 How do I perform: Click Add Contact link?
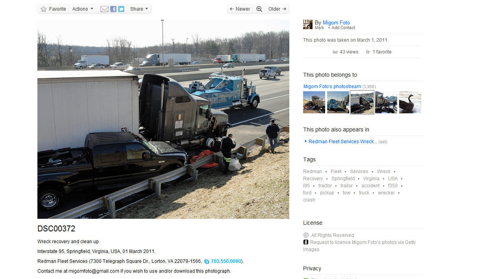(341, 28)
